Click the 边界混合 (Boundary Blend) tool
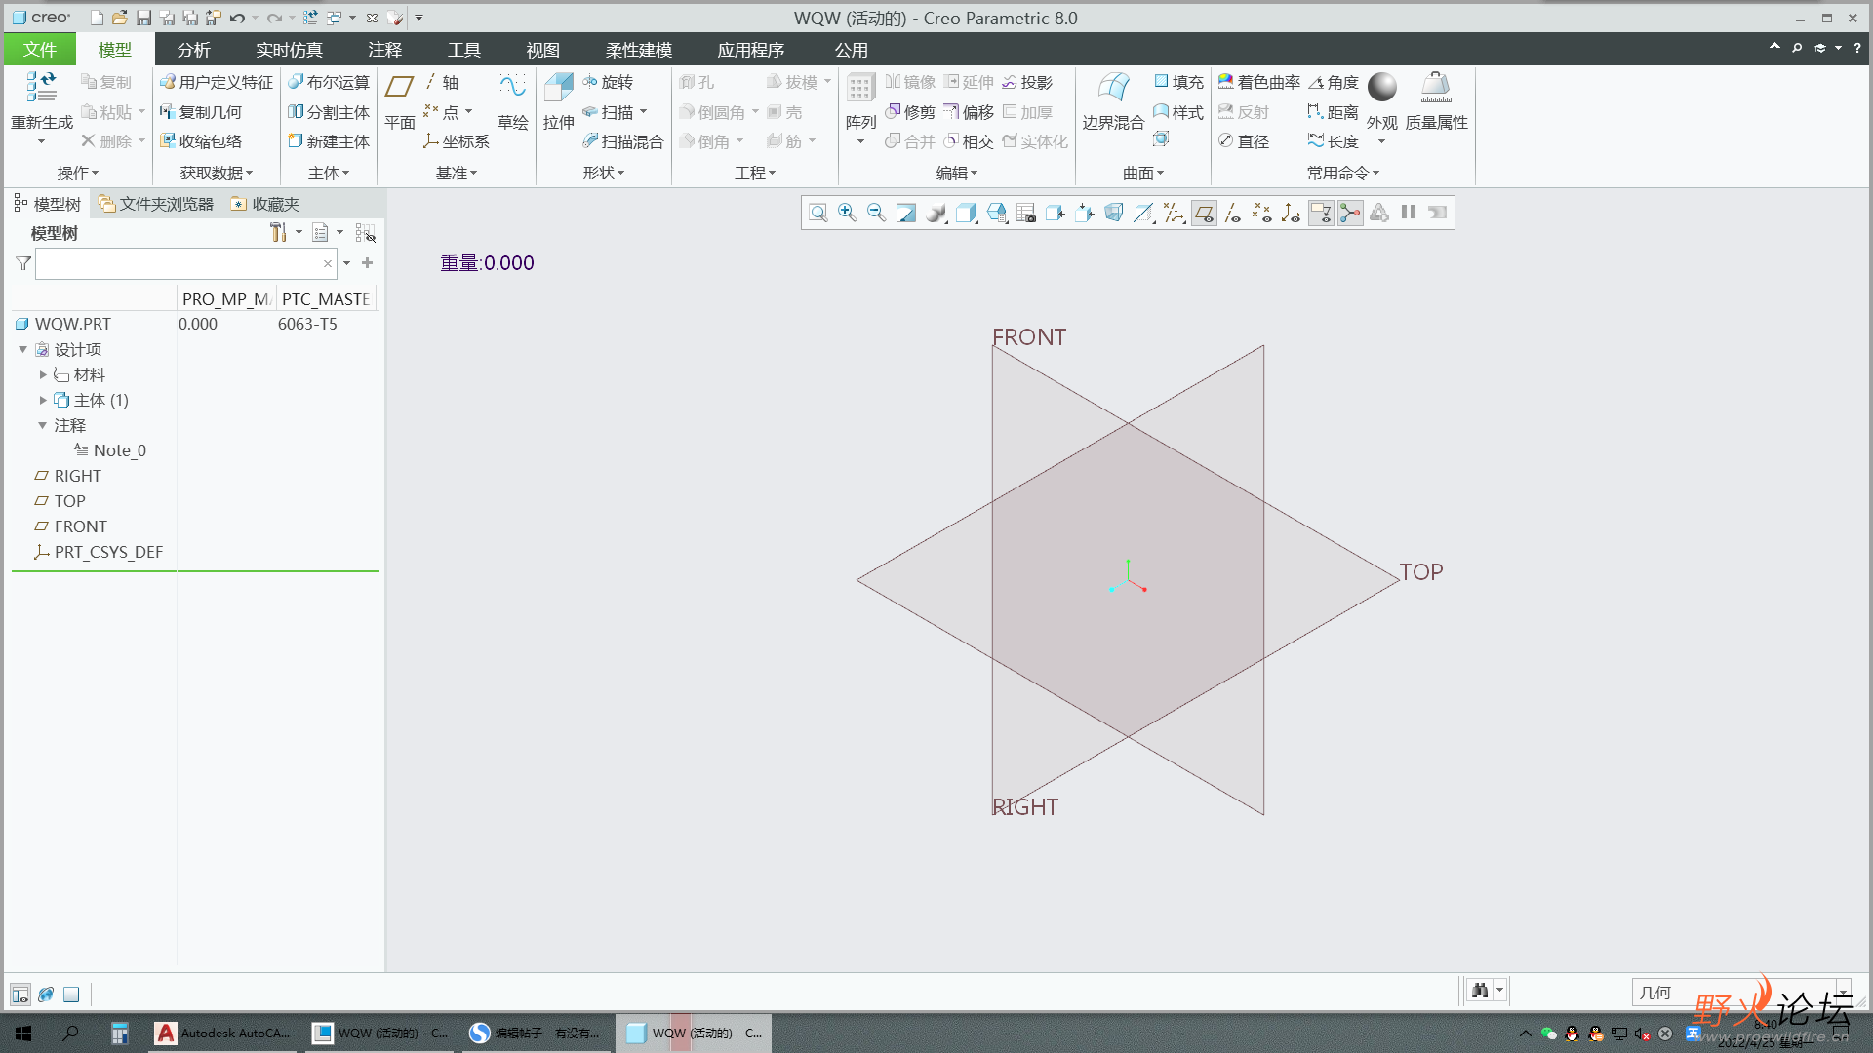This screenshot has height=1053, width=1873. 1113,101
